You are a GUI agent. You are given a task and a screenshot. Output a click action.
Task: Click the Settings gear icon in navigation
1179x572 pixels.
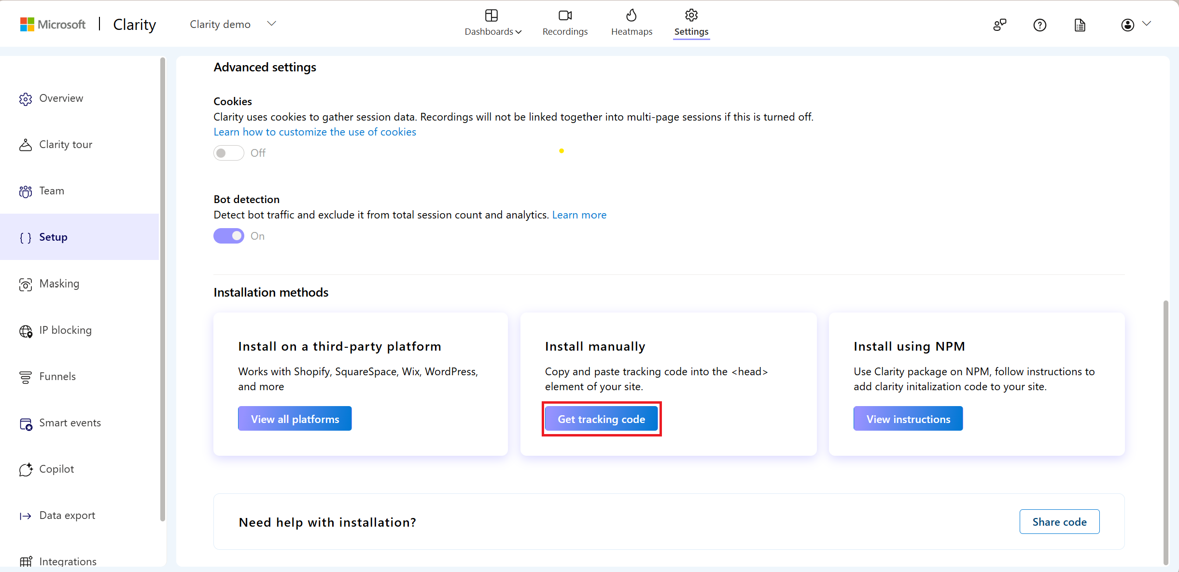click(689, 16)
